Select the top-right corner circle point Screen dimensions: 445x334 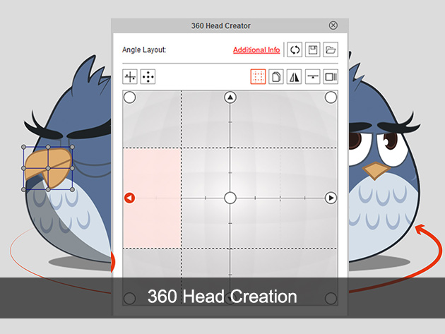[331, 97]
